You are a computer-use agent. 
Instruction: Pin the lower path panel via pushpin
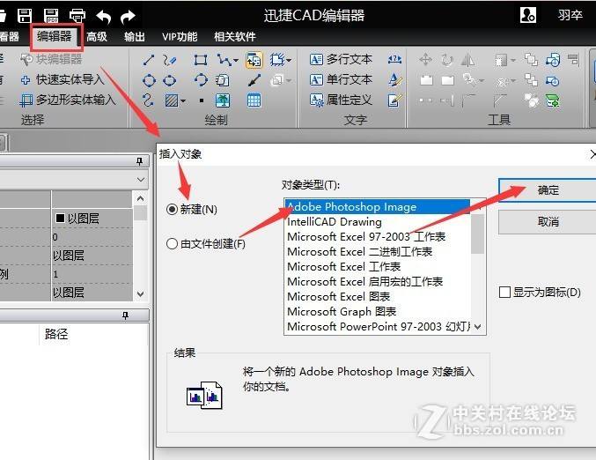pos(125,315)
